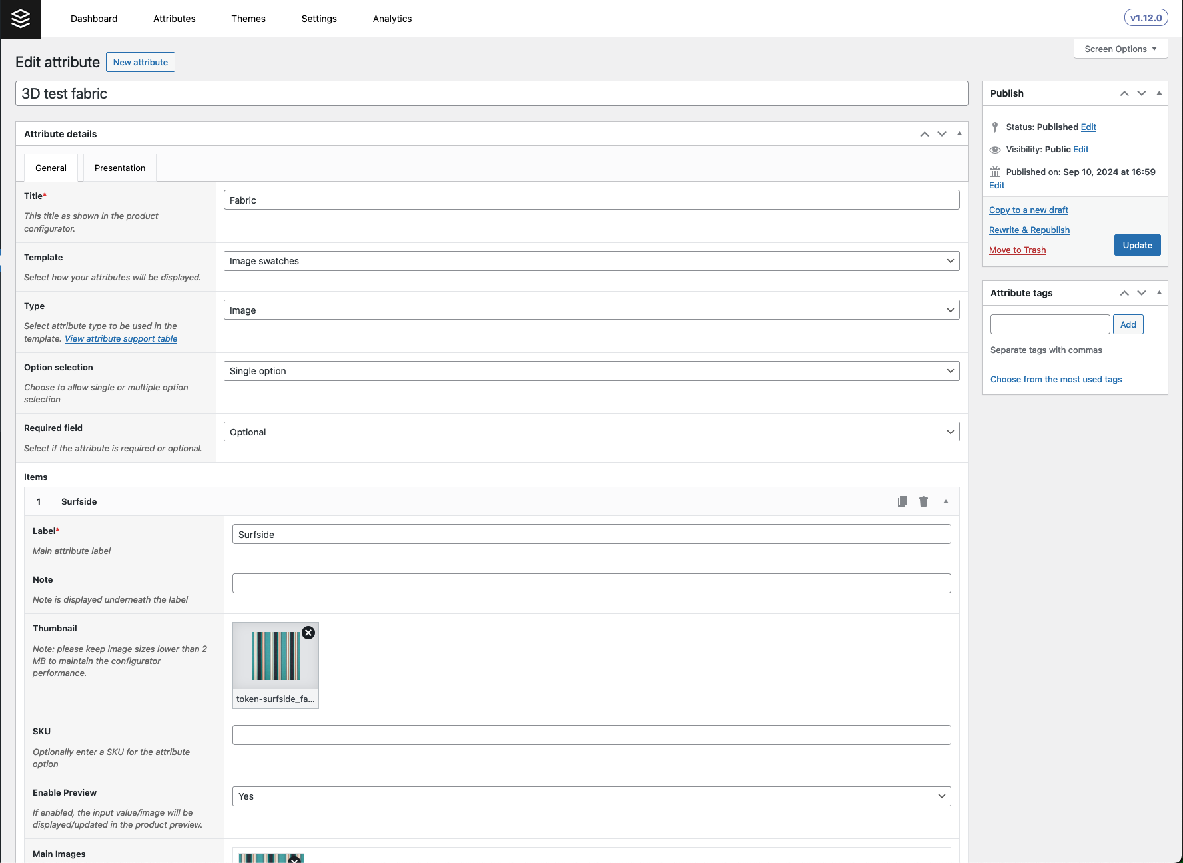The height and width of the screenshot is (863, 1183).
Task: Move Publish panel down
Action: 1142,93
